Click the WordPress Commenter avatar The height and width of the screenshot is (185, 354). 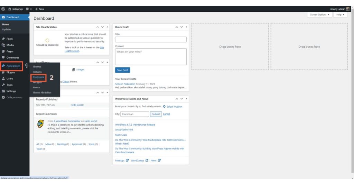click(40, 124)
